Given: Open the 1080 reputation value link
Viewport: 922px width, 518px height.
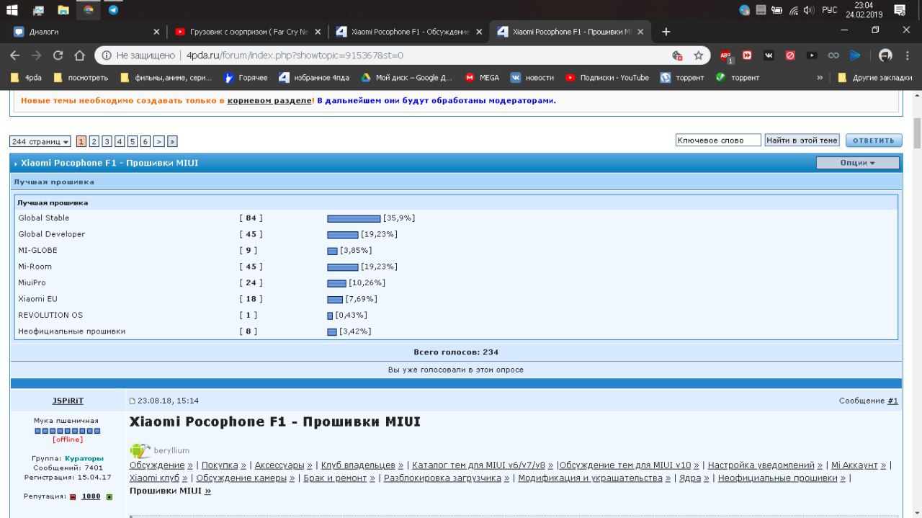Looking at the screenshot, I should click(91, 496).
